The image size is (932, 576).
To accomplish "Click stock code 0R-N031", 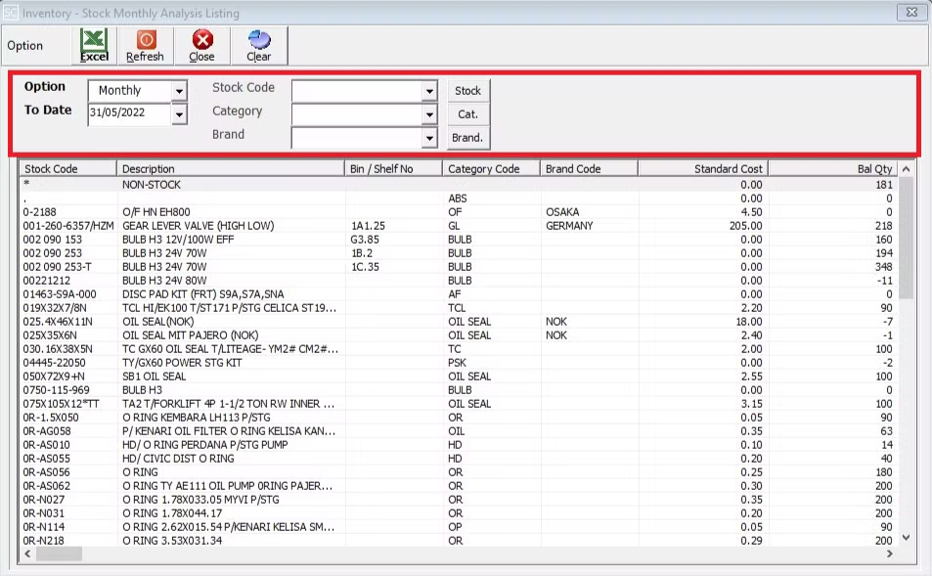I will click(44, 513).
